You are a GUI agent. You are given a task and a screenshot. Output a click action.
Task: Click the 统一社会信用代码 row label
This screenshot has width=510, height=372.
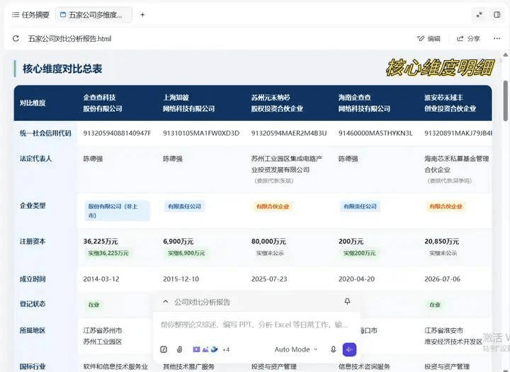click(x=45, y=133)
